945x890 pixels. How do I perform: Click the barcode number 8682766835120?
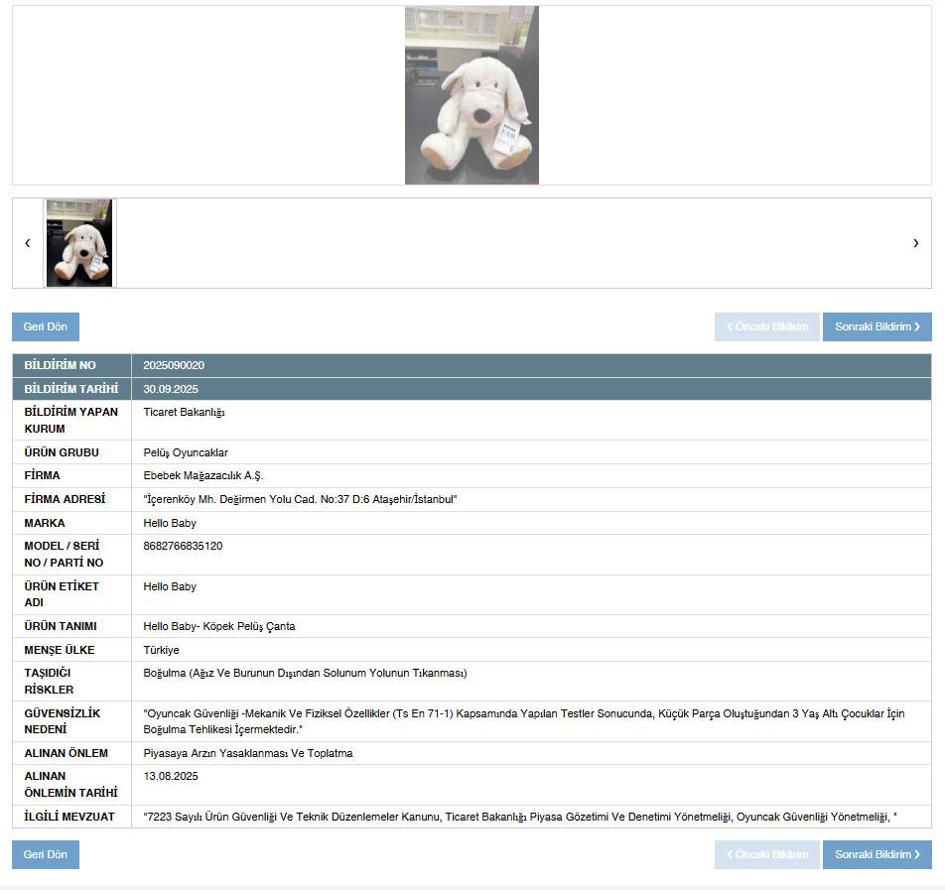point(183,547)
